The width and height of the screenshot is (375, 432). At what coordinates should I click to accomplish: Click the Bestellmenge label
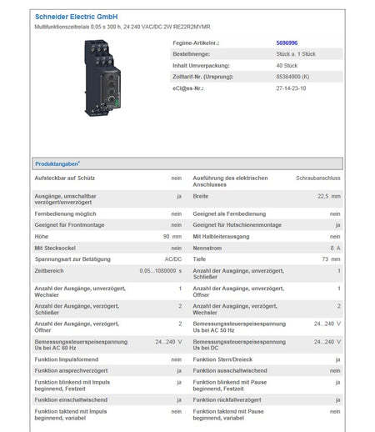coord(192,54)
